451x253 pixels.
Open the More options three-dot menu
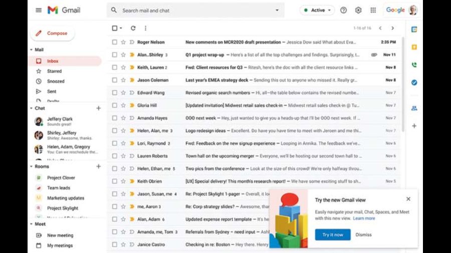coord(145,28)
